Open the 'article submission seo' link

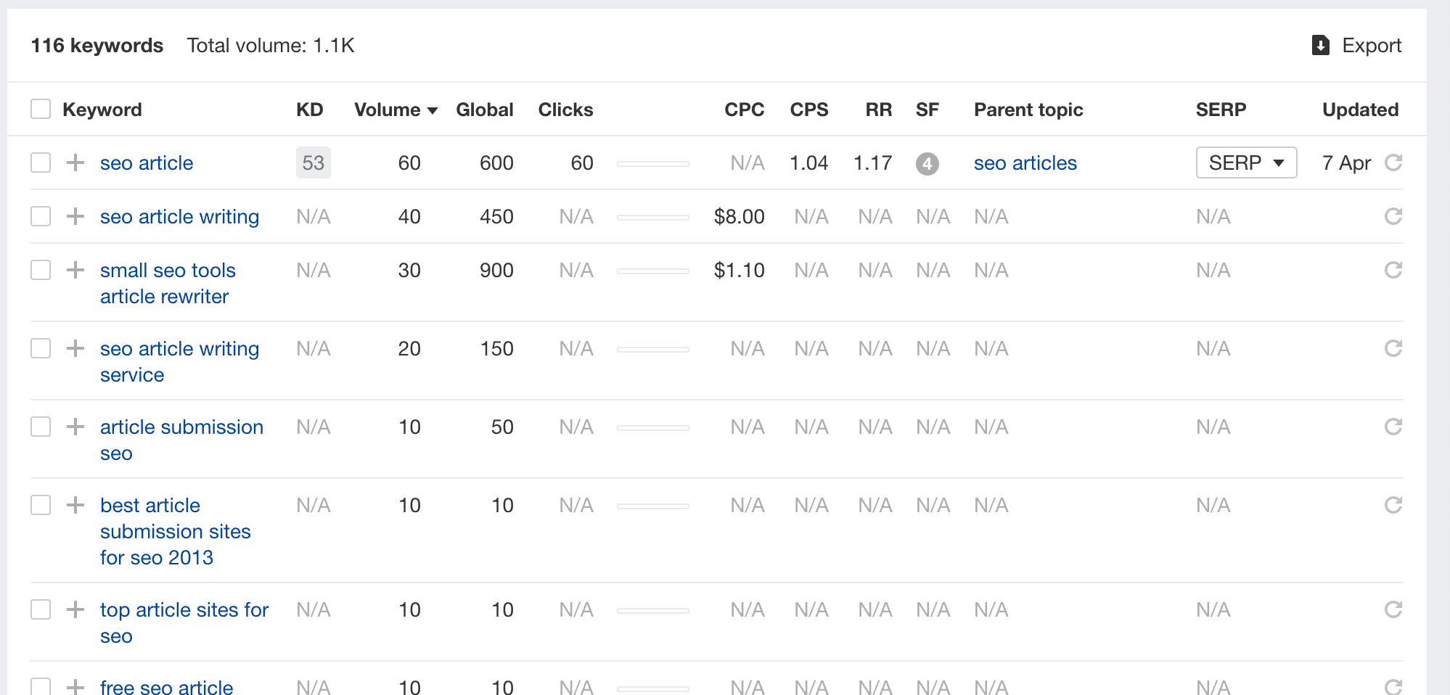coord(181,440)
